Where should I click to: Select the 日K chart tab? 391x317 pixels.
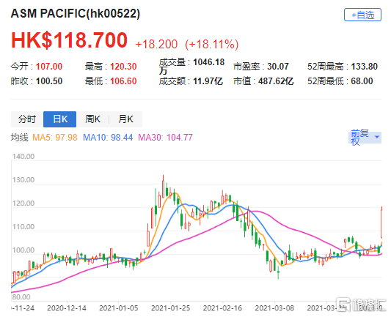coord(60,119)
